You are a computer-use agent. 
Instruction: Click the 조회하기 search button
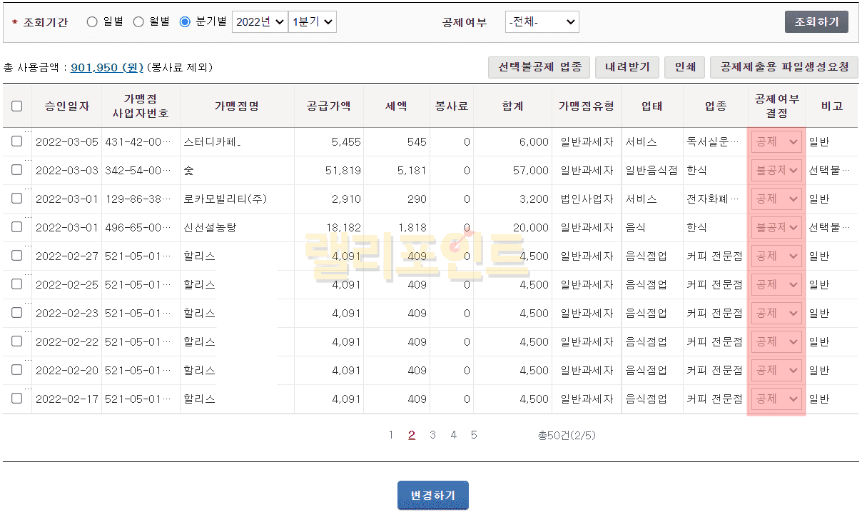pyautogui.click(x=816, y=22)
